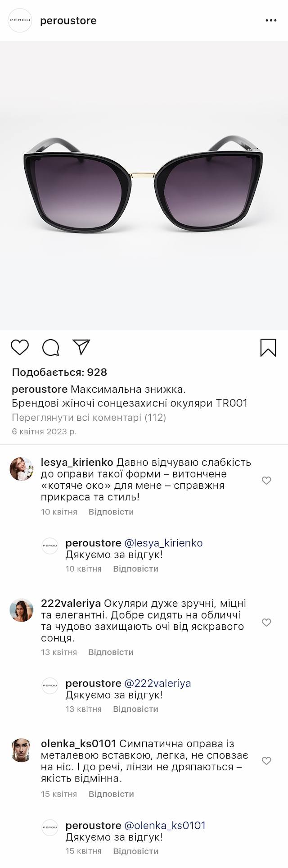288x868 pixels.
Task: Open the @olenka_ks0101 mention link
Action: tap(165, 826)
